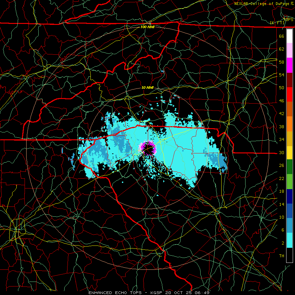This screenshot has height=295, width=295.
Task: Click the yellow 34 kft legend swatch
Action: (289, 152)
